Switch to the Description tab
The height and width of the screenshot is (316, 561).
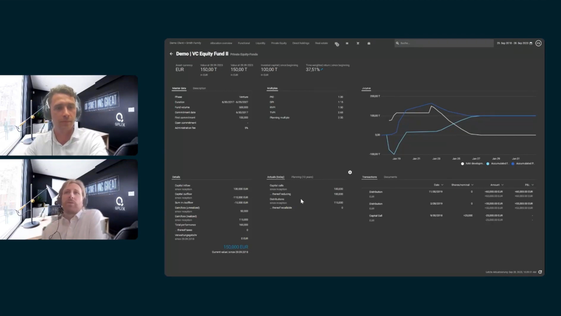[x=199, y=88]
